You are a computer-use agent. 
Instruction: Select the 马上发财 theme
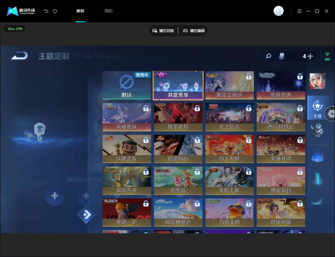(x=229, y=149)
